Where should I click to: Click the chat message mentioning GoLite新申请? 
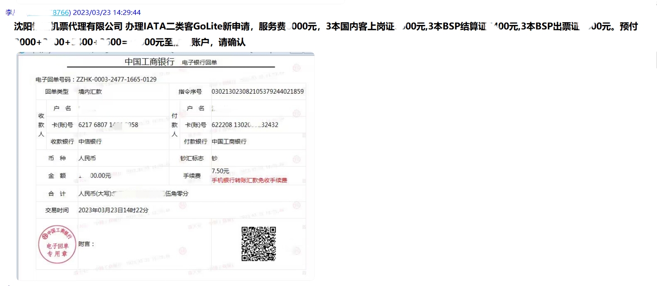coord(326,34)
